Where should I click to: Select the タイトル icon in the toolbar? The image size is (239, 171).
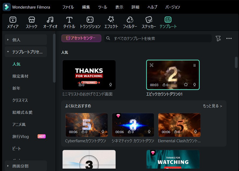[69, 22]
